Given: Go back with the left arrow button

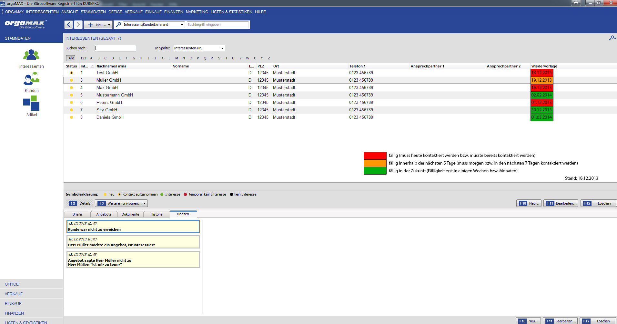Looking at the screenshot, I should click(68, 25).
